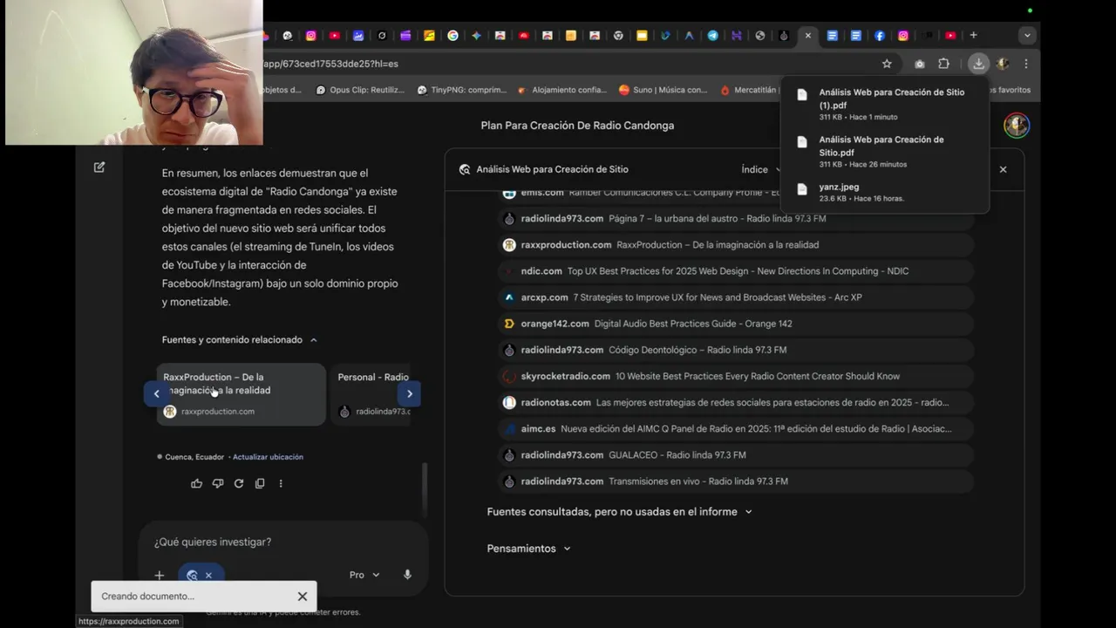The height and width of the screenshot is (628, 1116).
Task: Open radiolinda973.com Código Deontológico source
Action: click(x=734, y=350)
